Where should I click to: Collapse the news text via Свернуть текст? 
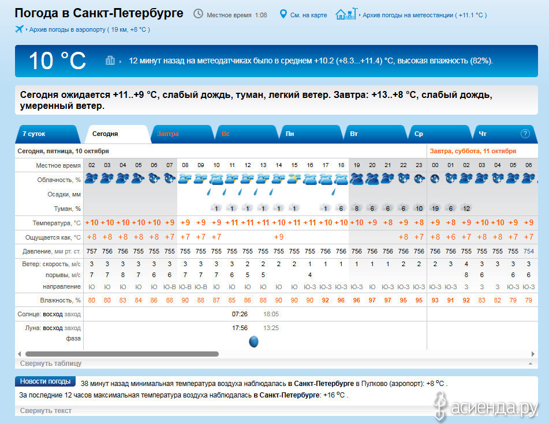(x=46, y=411)
